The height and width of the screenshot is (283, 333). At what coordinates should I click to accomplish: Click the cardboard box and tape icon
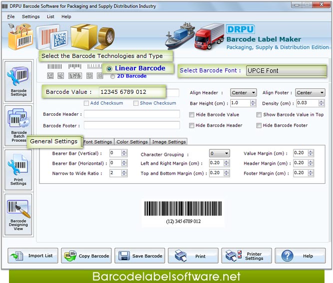pos(92,36)
